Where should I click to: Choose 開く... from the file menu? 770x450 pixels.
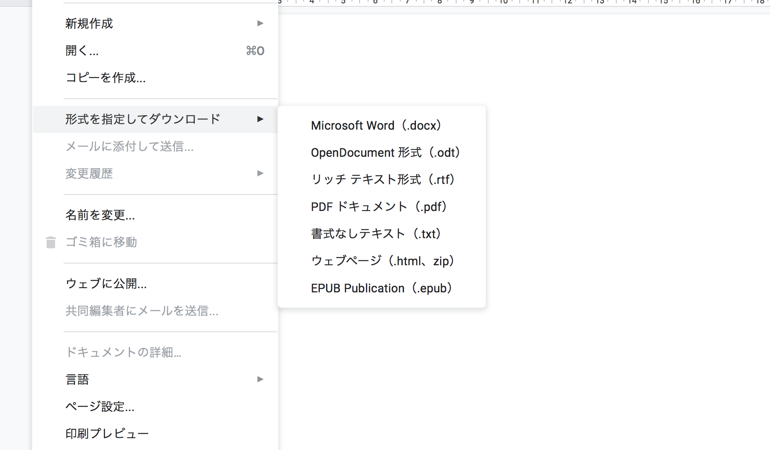pyautogui.click(x=155, y=51)
